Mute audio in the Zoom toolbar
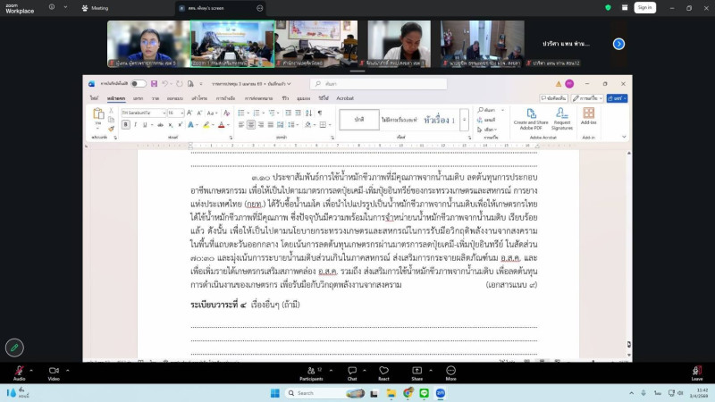The width and height of the screenshot is (715, 402). (19, 371)
